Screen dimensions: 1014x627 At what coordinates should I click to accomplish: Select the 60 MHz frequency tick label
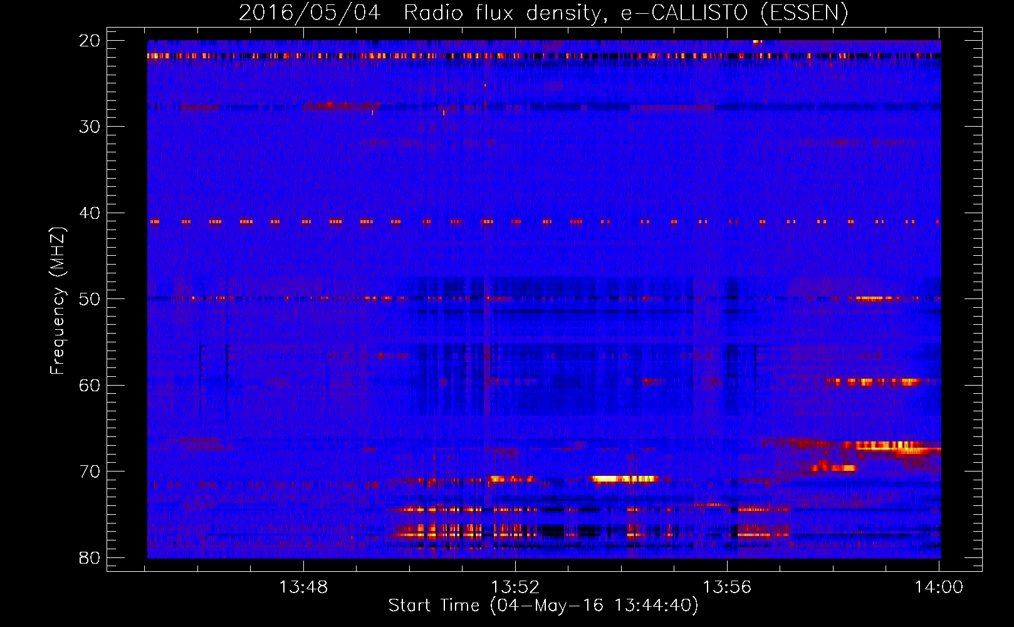[x=90, y=385]
